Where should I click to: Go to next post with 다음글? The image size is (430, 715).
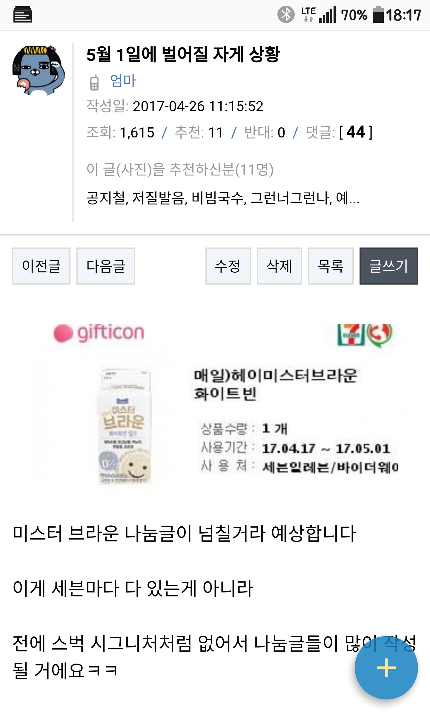point(106,266)
